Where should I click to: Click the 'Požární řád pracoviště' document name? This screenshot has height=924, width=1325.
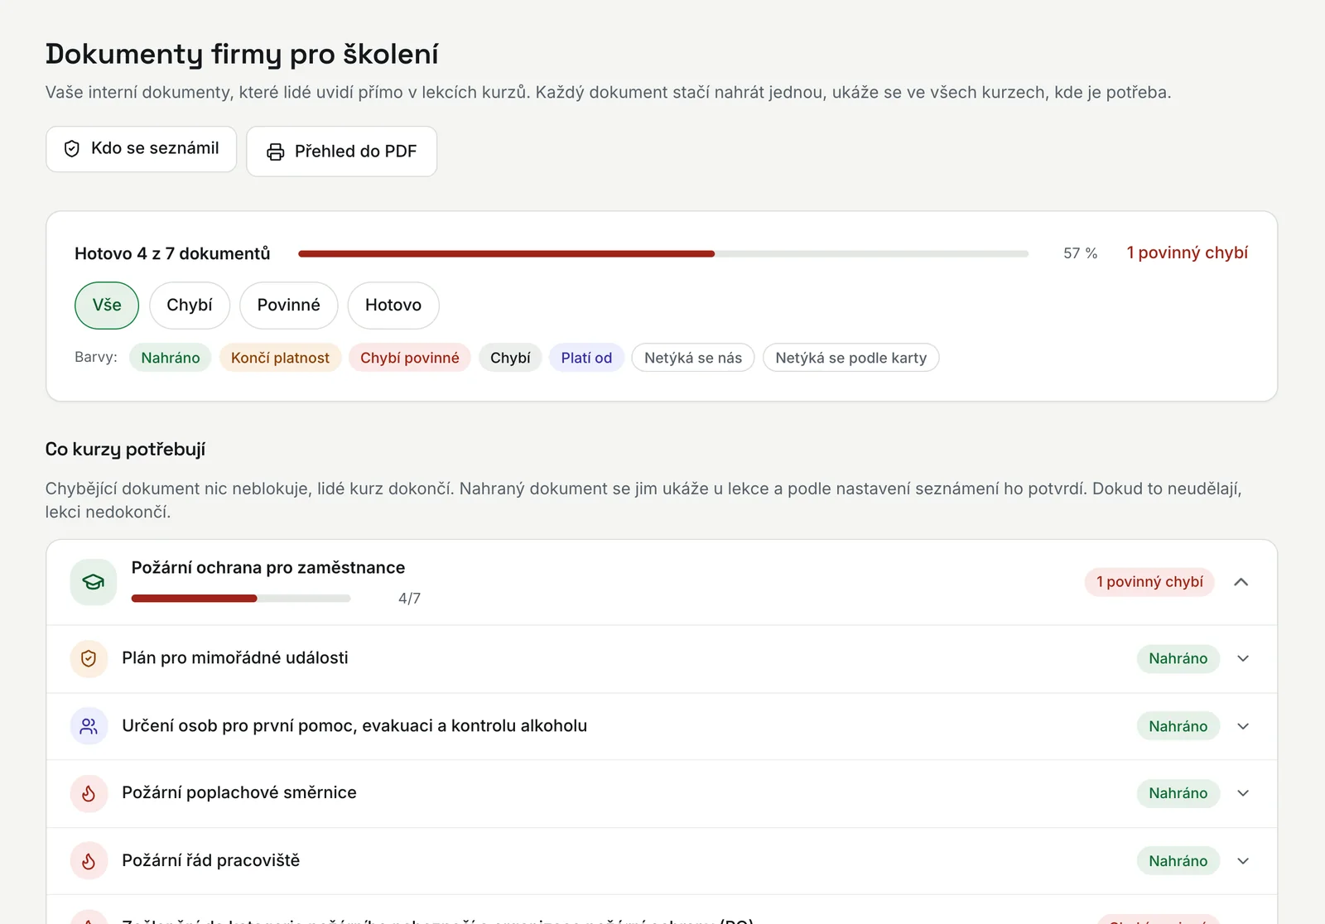[x=211, y=861]
